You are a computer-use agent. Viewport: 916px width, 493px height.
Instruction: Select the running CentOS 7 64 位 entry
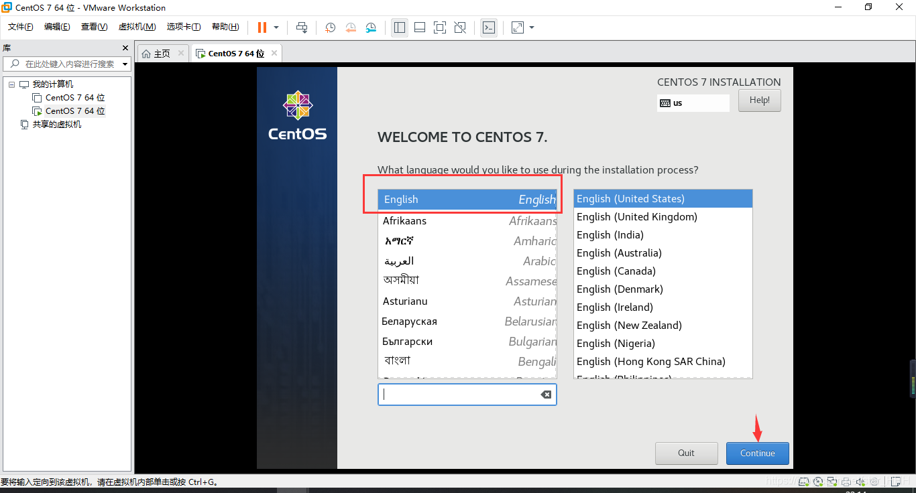tap(75, 111)
